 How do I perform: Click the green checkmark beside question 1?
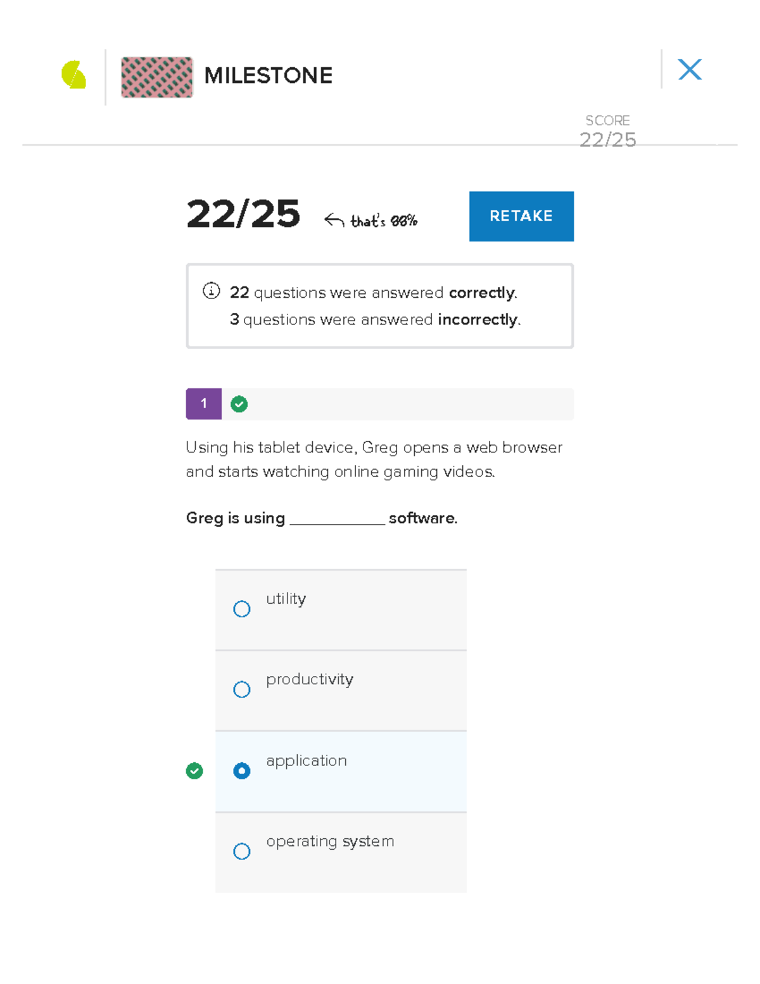(x=239, y=404)
